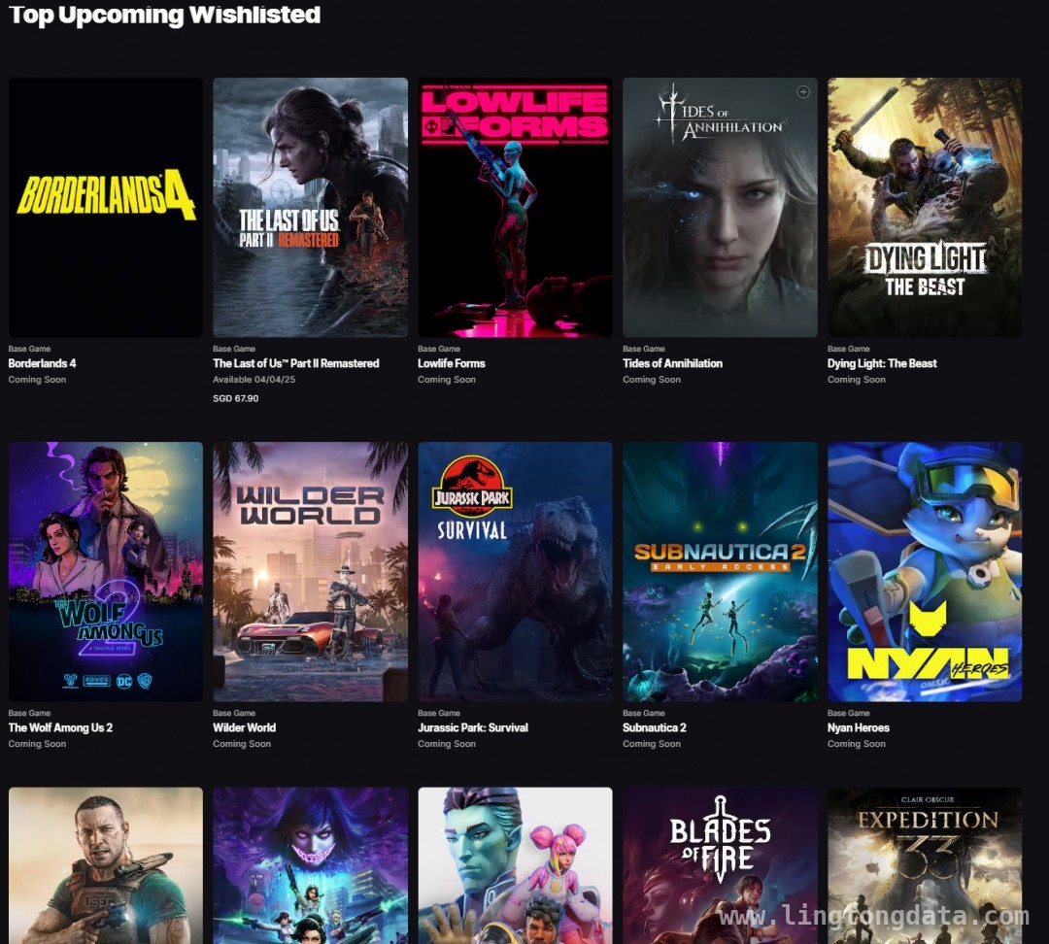Open Clair Obscur Expedition 33 cover art
Screen dimensions: 1049x944
[925, 865]
